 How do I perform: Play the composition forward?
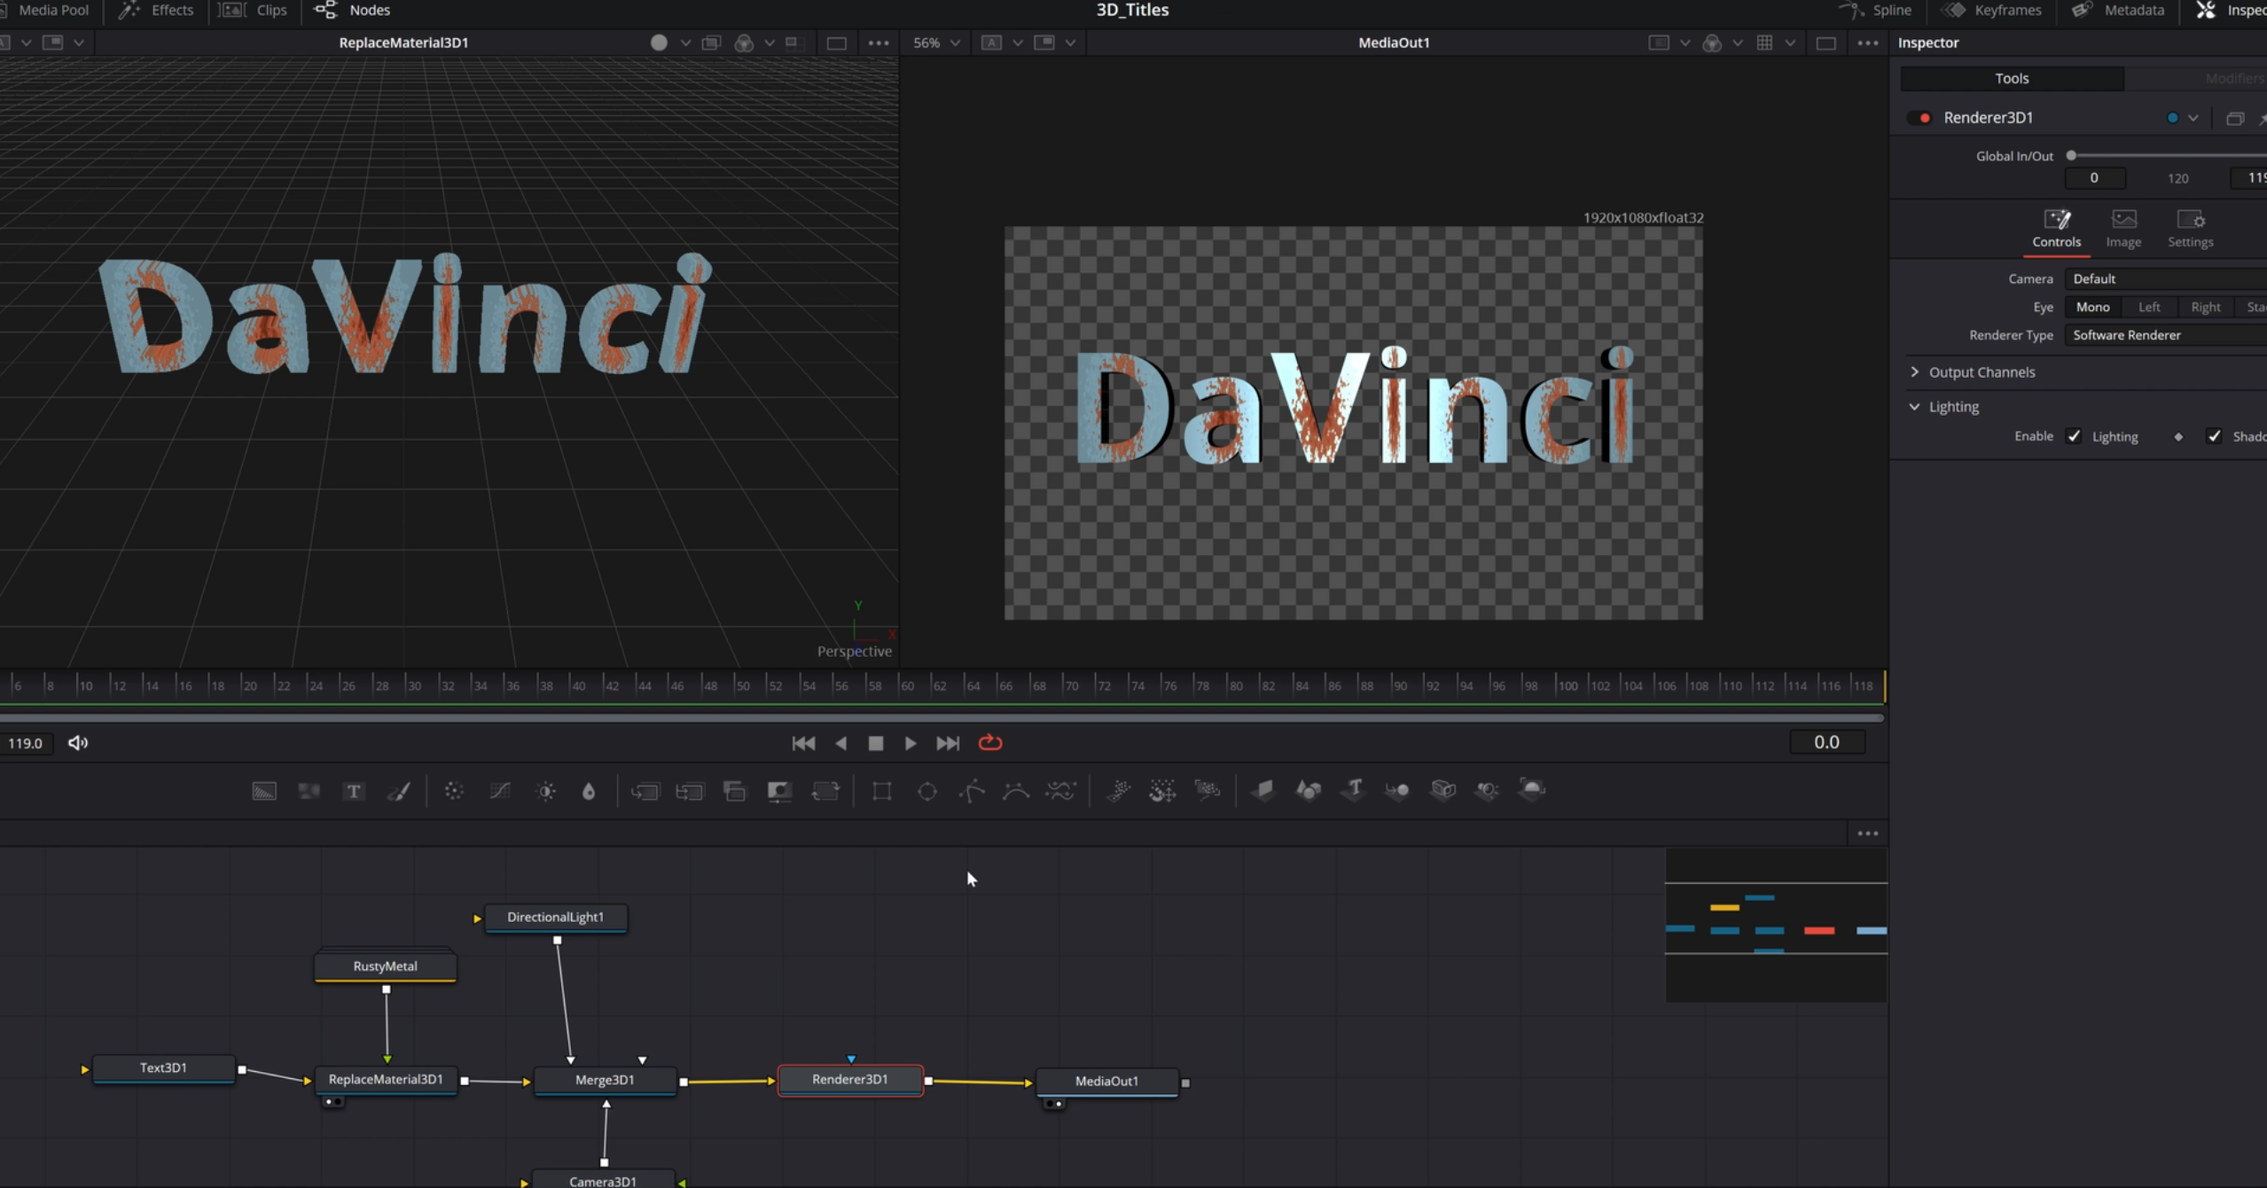click(x=911, y=743)
